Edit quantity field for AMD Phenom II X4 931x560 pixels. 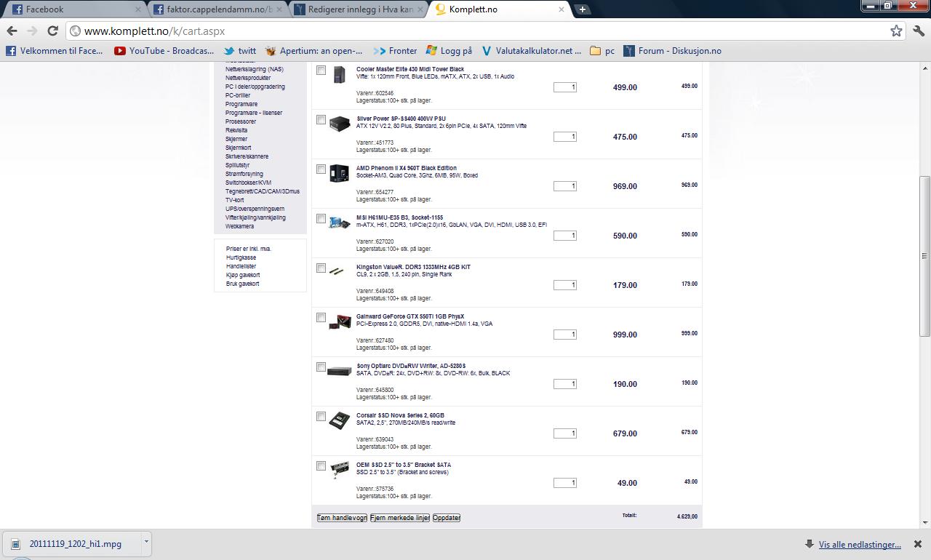point(564,186)
